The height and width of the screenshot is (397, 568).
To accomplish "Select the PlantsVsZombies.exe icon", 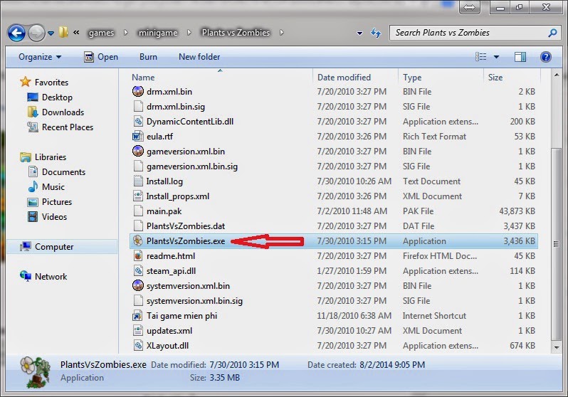I will click(x=137, y=240).
